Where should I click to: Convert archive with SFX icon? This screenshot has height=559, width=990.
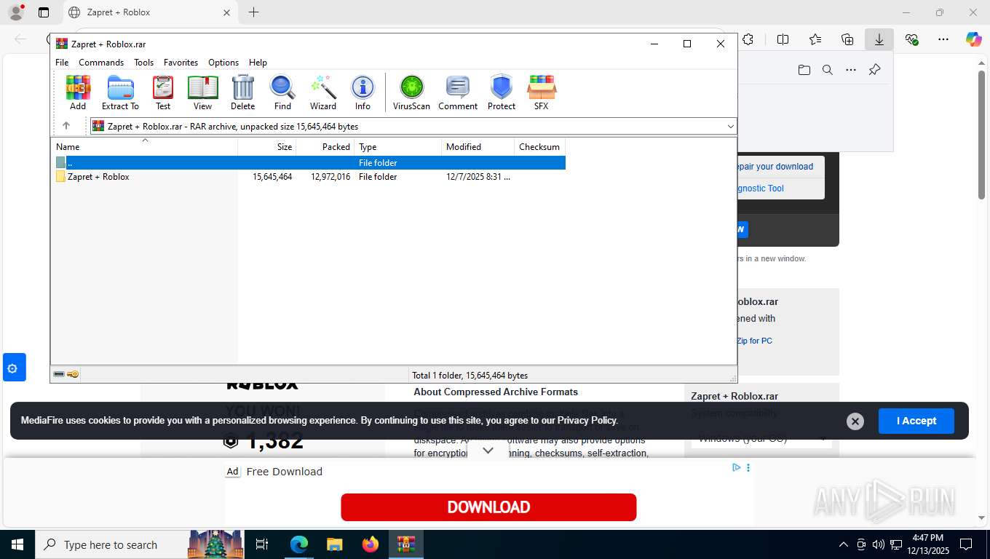pos(541,92)
